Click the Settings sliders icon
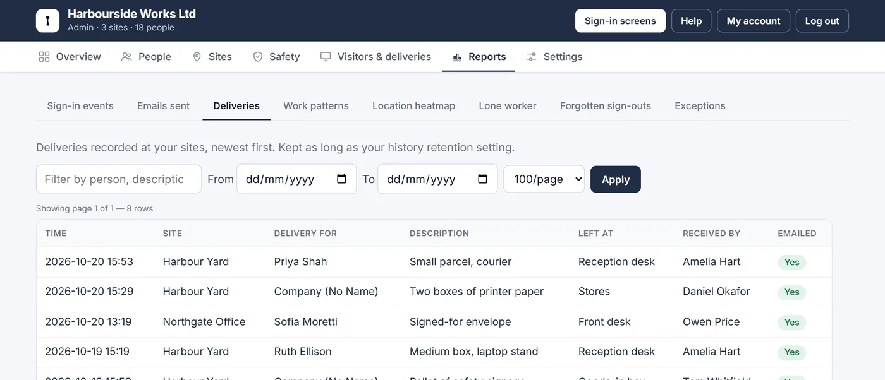 click(x=532, y=57)
